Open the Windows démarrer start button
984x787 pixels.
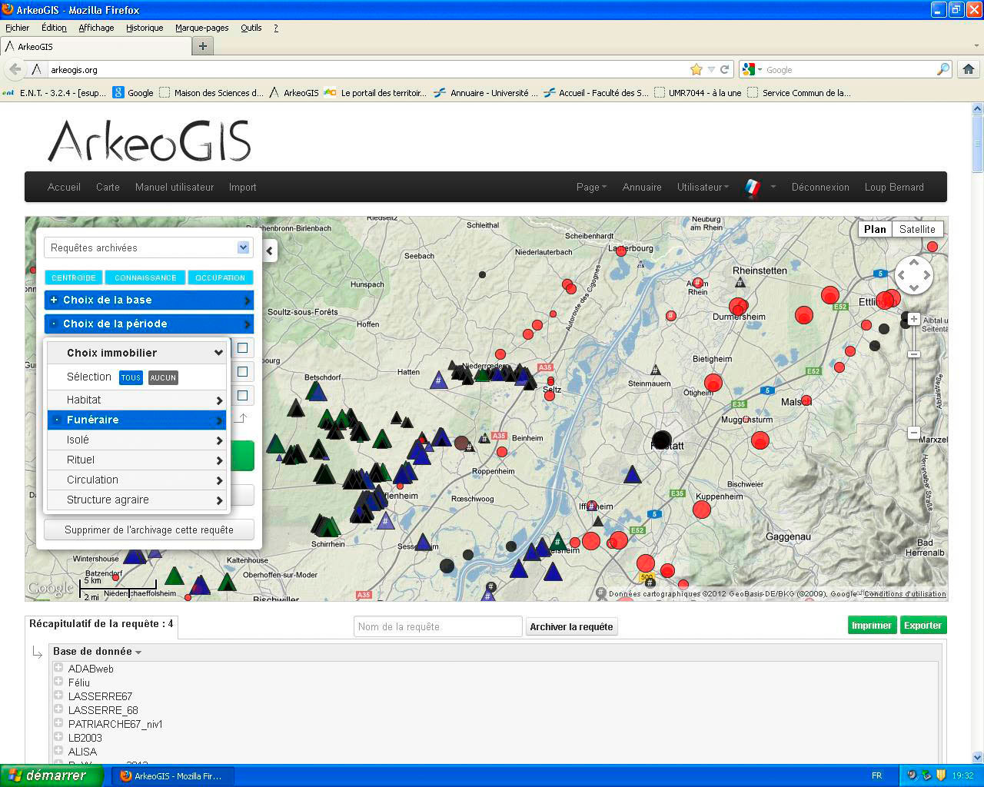52,775
